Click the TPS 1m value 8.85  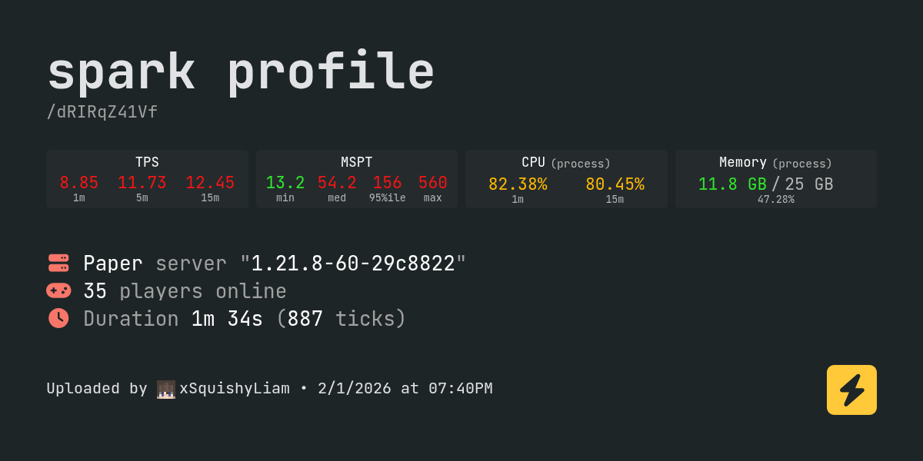[x=79, y=183]
